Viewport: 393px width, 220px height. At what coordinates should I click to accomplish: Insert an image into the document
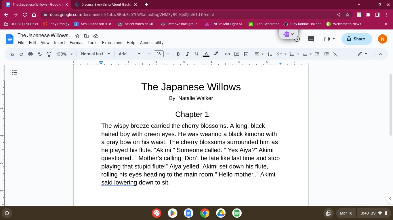tap(246, 54)
